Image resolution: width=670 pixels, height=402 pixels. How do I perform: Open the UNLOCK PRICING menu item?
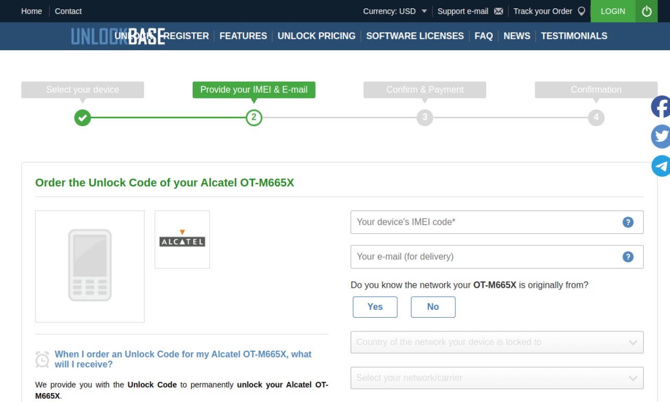click(x=317, y=36)
